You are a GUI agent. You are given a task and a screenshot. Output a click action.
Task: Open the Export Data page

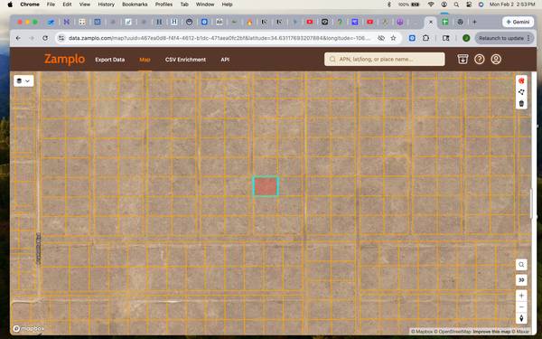click(110, 60)
